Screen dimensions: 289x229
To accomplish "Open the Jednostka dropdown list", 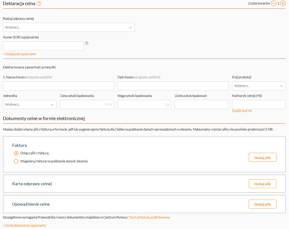I will 29,104.
